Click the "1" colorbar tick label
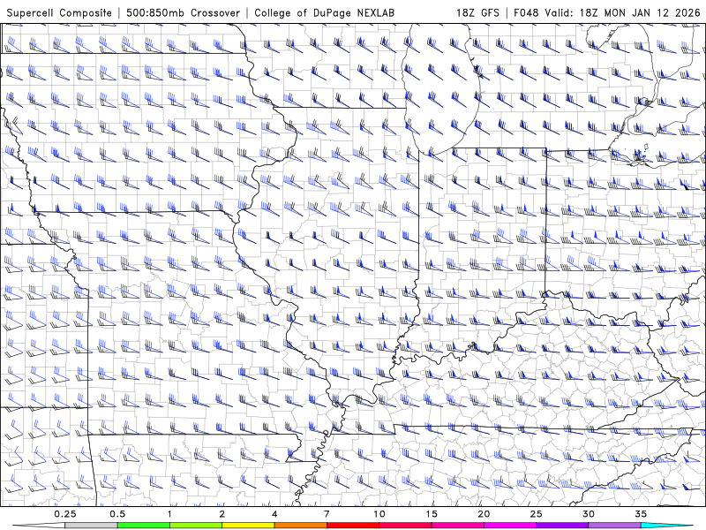This screenshot has width=706, height=530. pos(169,514)
